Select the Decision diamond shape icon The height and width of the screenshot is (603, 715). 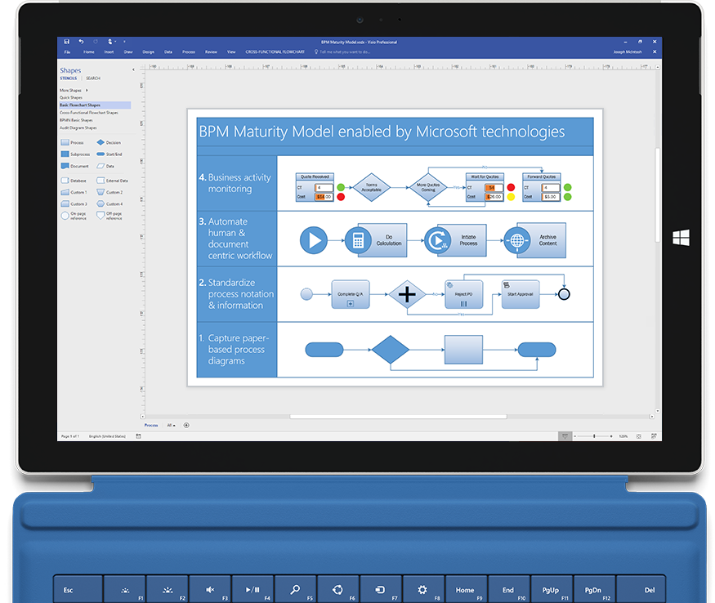101,142
